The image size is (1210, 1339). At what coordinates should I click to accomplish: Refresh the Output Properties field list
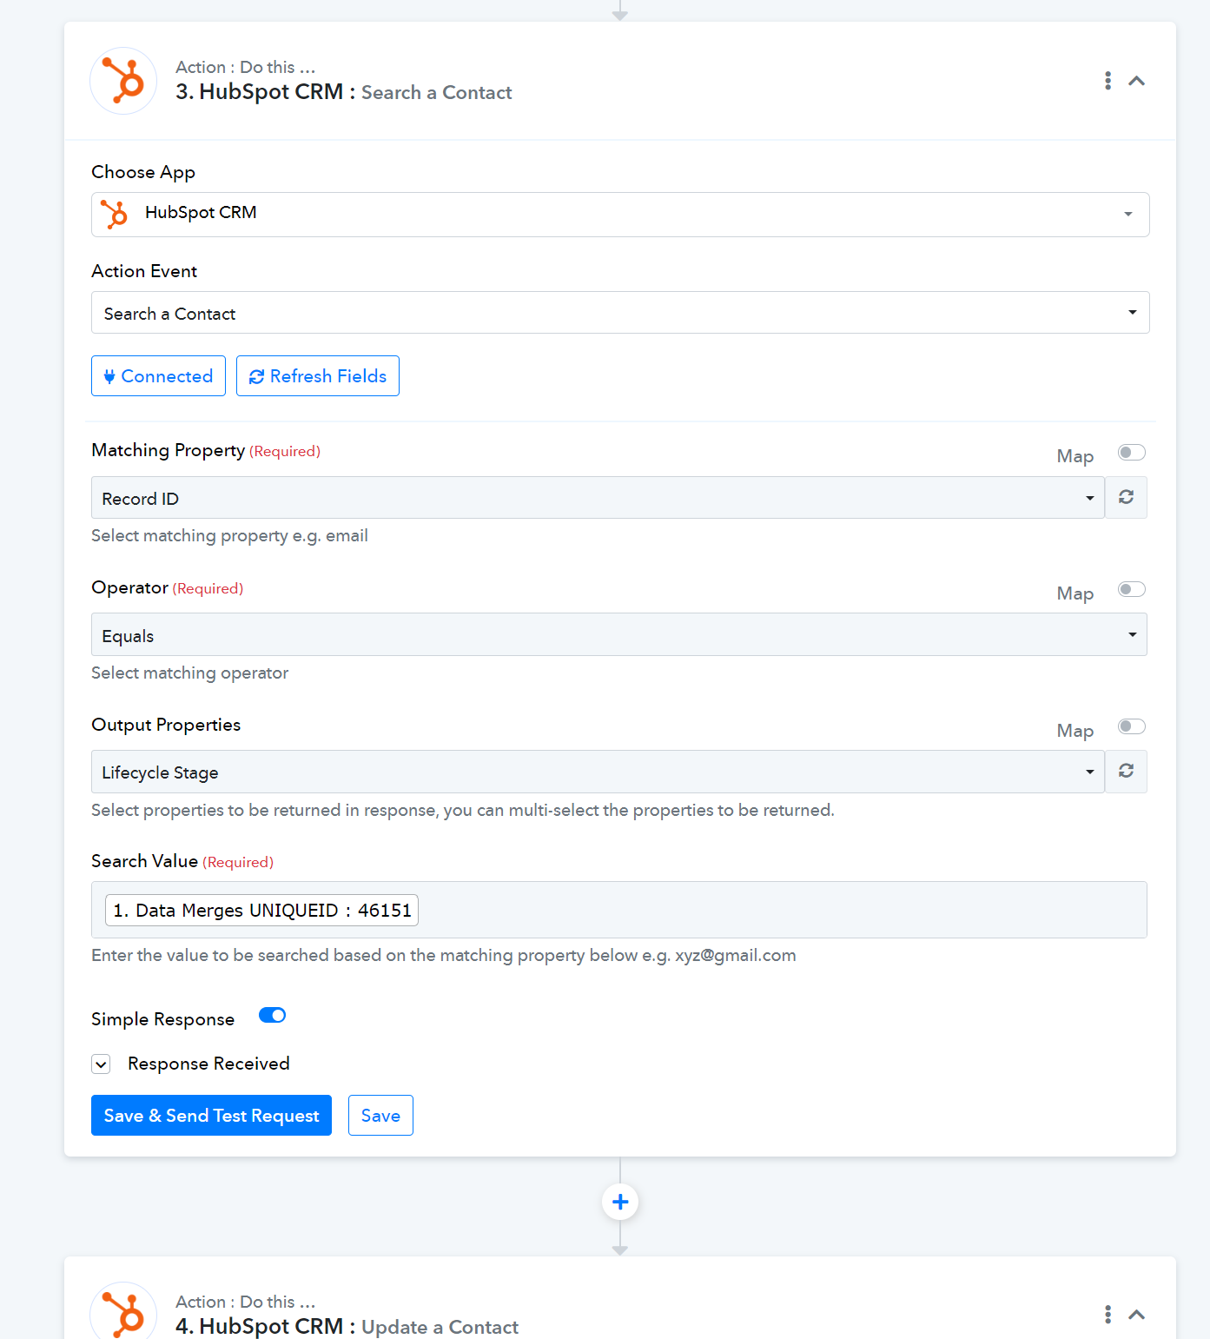tap(1126, 771)
